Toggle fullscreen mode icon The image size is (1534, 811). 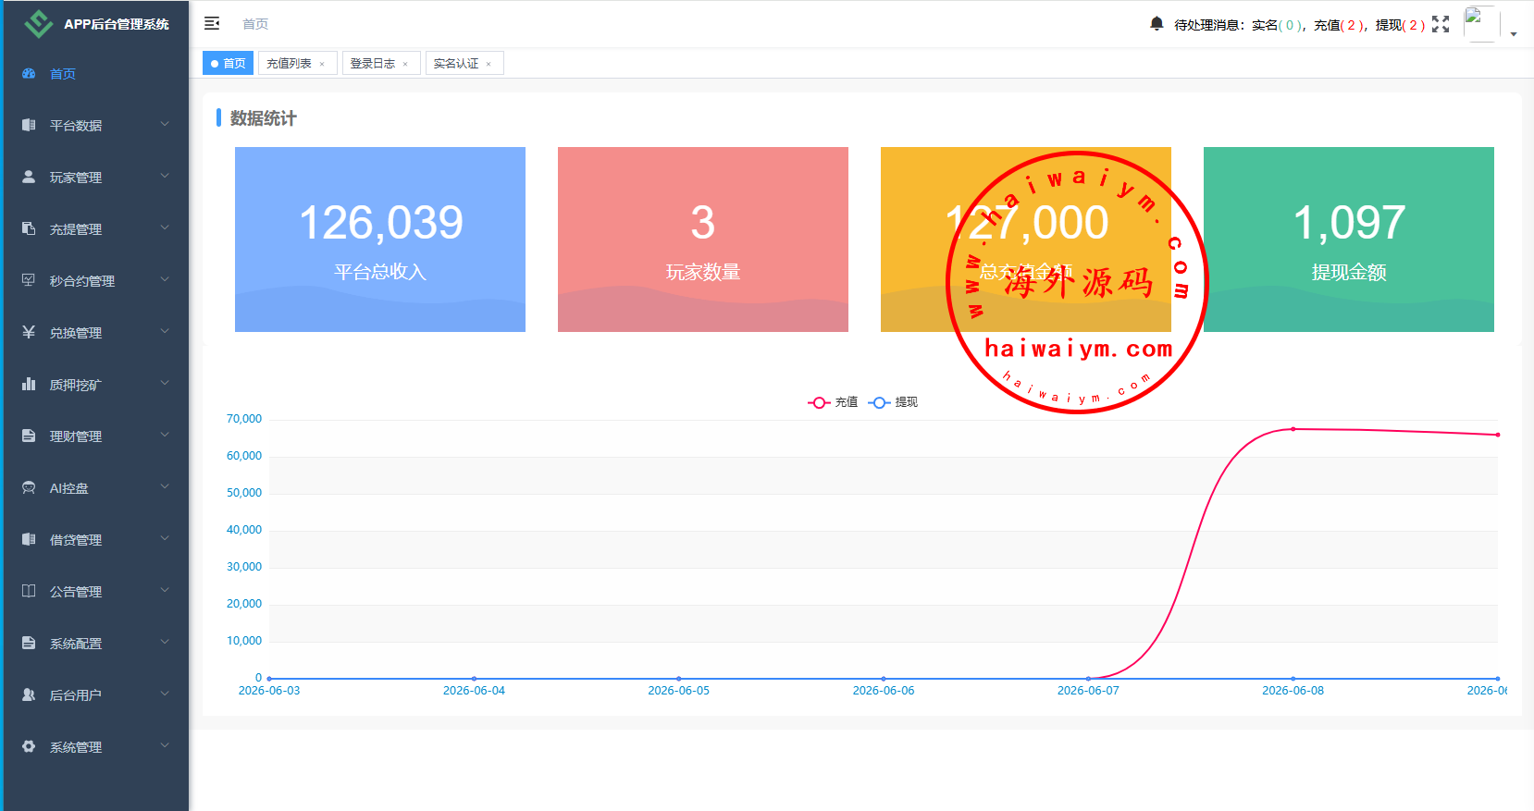[1441, 24]
